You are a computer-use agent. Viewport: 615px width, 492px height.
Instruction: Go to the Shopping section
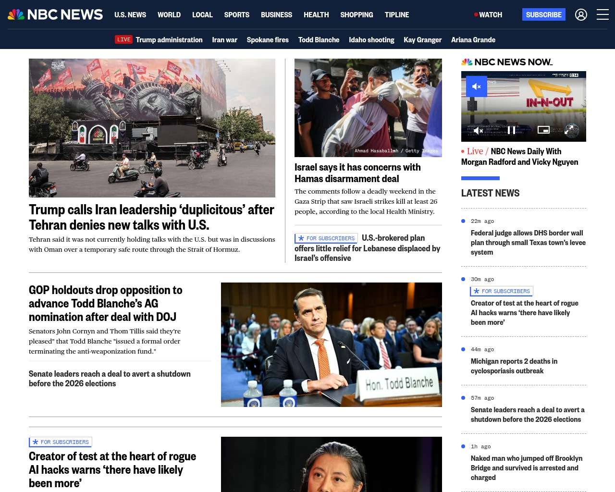[x=357, y=15]
